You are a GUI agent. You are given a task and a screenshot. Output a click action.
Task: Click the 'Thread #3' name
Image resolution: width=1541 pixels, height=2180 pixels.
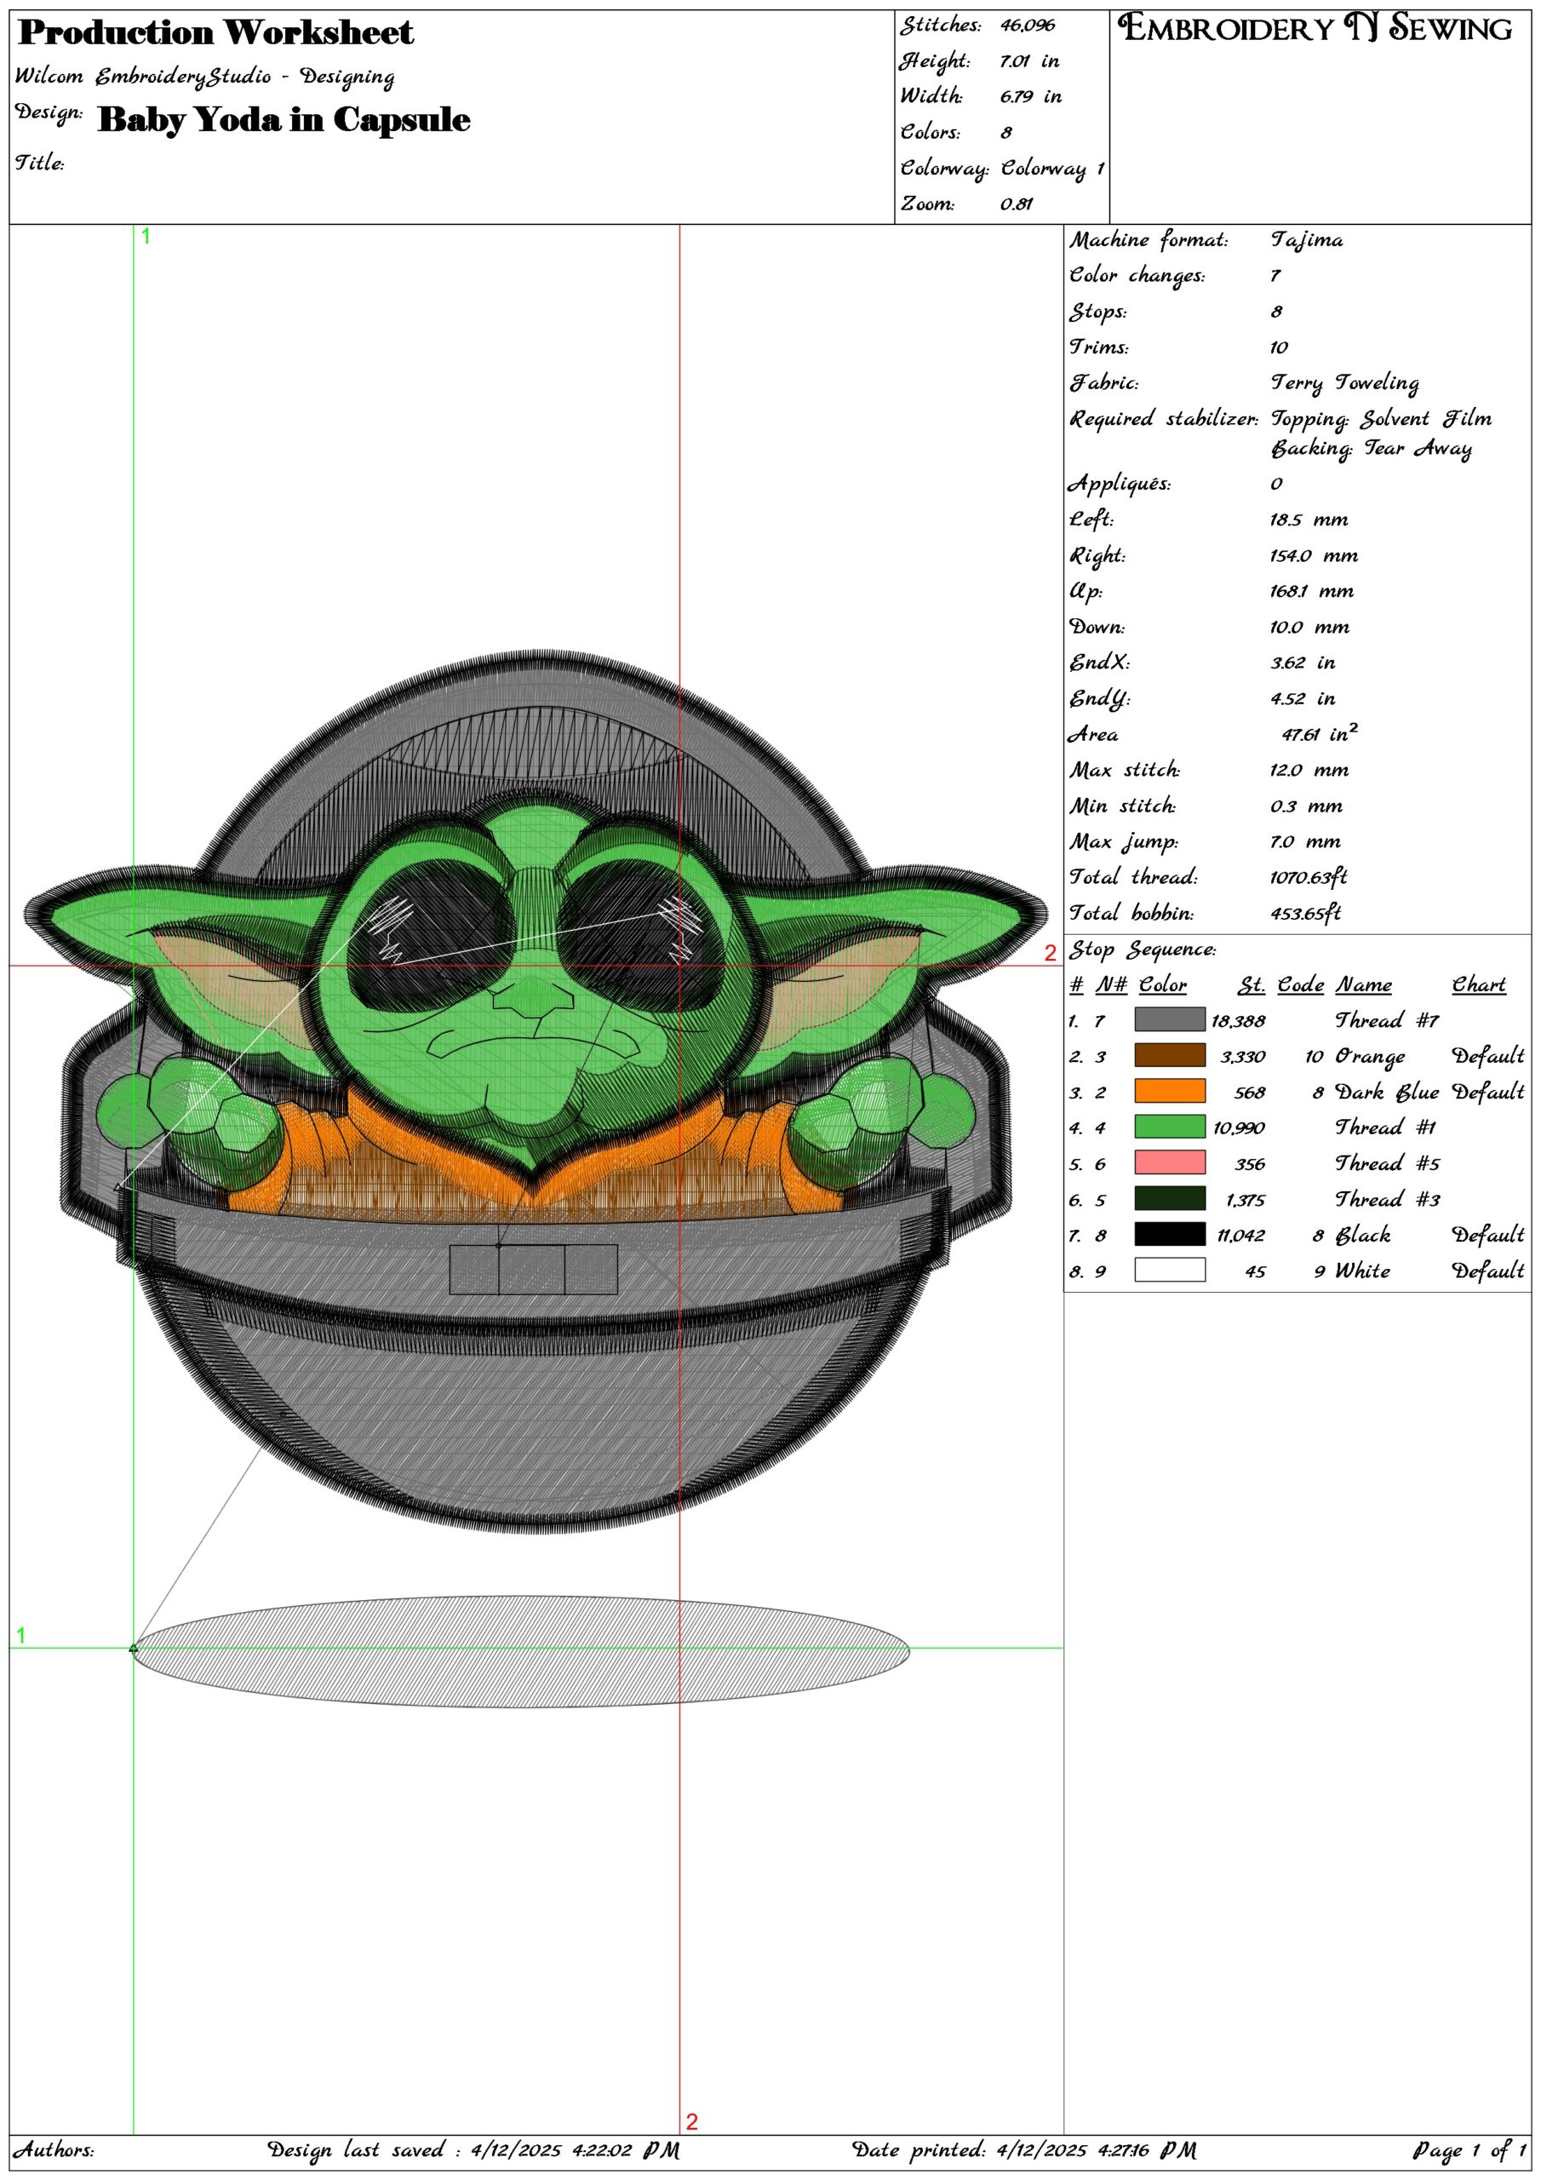[1388, 1200]
